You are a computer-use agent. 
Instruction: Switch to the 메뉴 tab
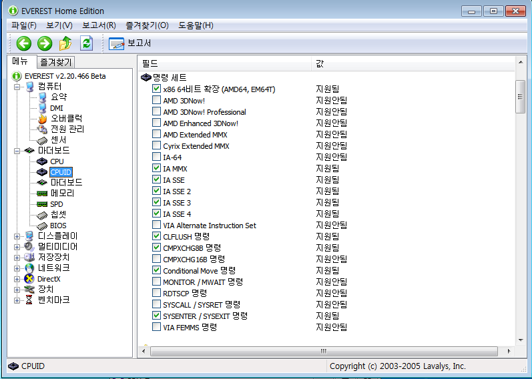click(21, 61)
